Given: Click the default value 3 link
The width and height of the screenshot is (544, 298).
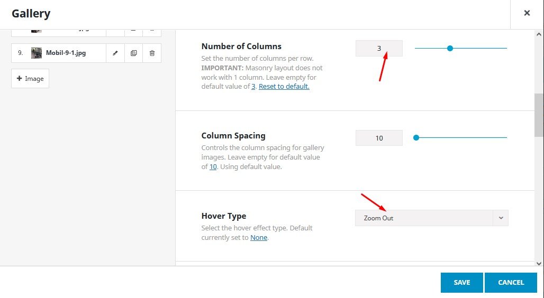Looking at the screenshot, I should point(253,87).
